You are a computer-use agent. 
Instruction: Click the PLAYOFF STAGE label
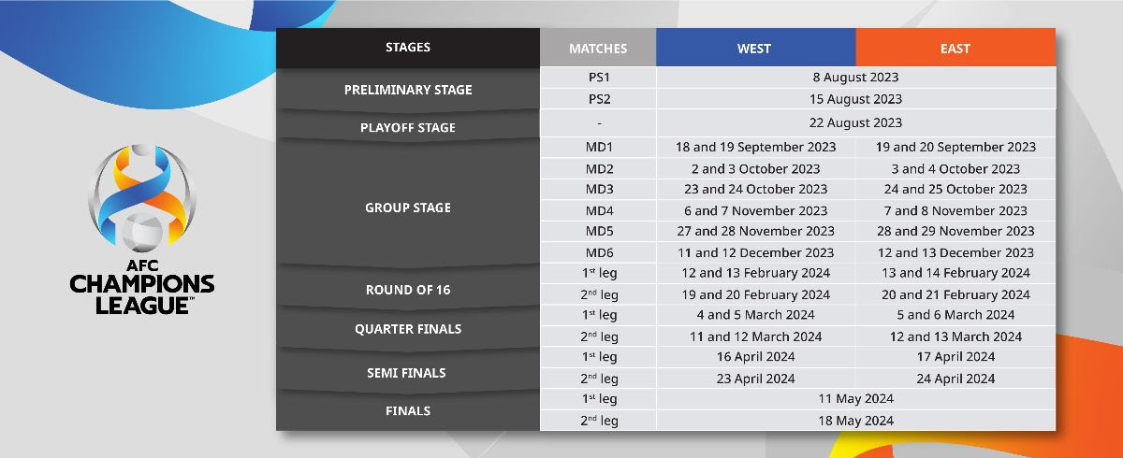408,127
